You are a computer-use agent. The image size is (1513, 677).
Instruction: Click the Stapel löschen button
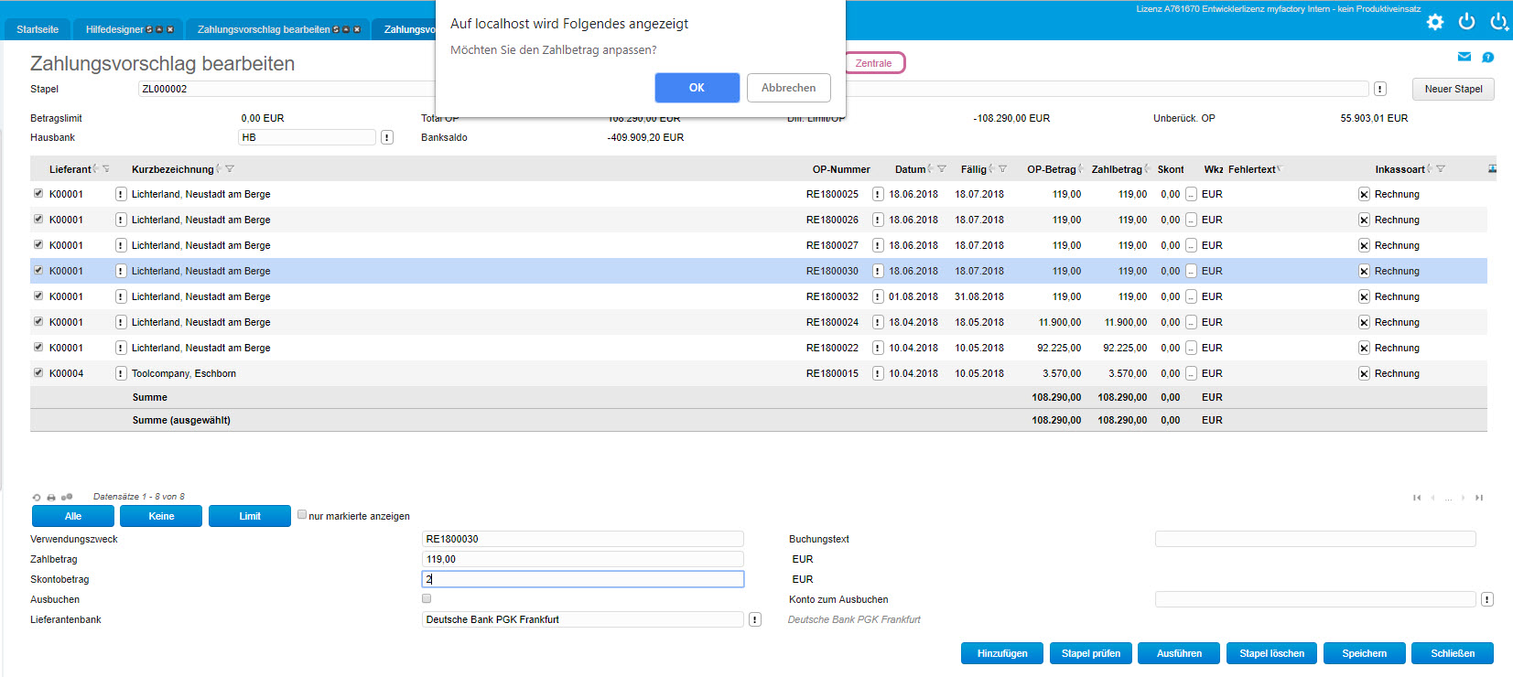(1272, 653)
